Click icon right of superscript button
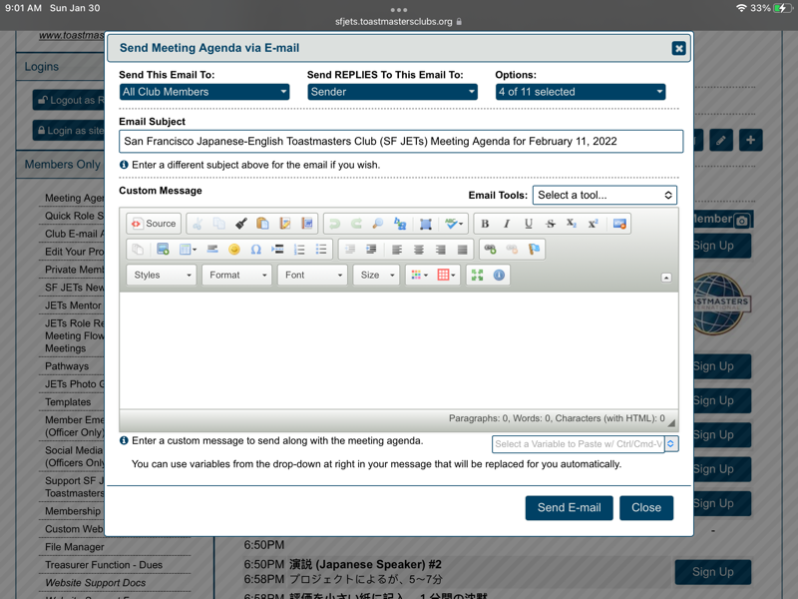 tap(619, 224)
